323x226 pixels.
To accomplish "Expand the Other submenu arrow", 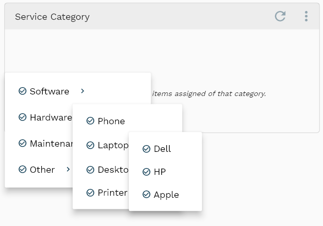I will pyautogui.click(x=68, y=169).
